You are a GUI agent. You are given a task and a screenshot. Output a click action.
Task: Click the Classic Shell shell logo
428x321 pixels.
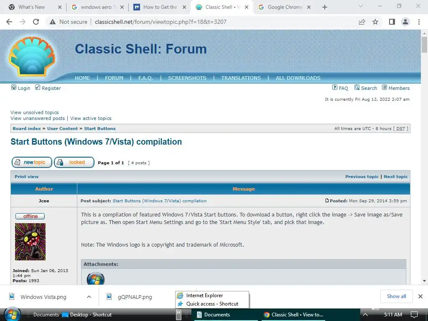click(x=32, y=56)
